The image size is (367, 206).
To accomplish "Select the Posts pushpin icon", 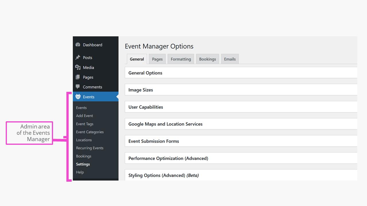I will coord(78,58).
